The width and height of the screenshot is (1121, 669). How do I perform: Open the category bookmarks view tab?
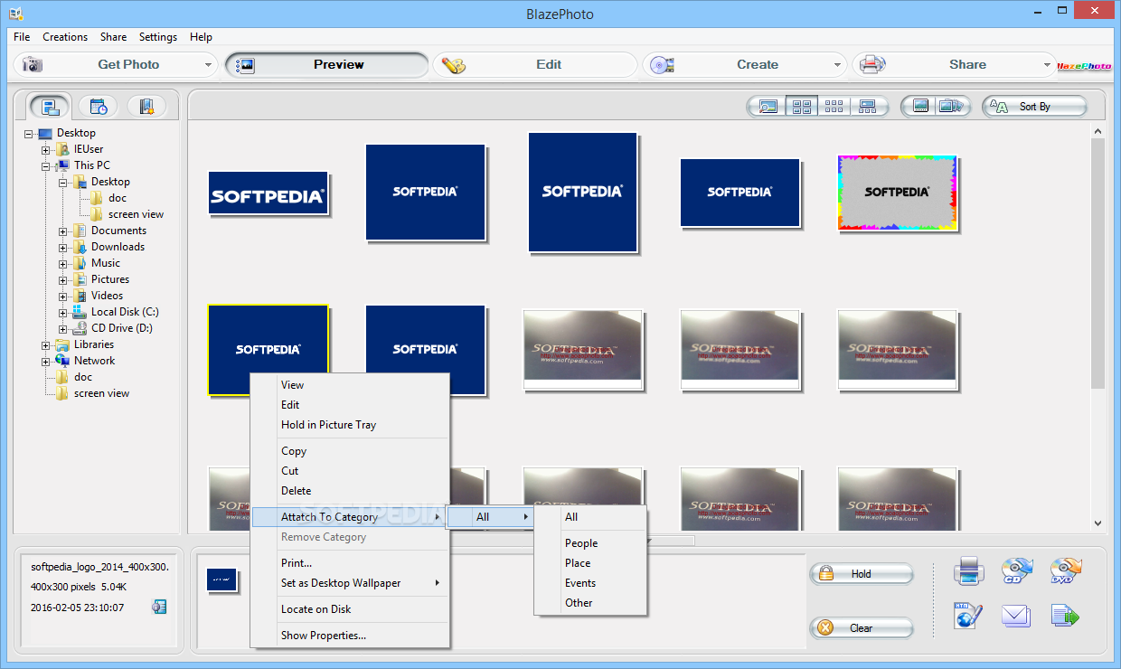click(x=146, y=107)
